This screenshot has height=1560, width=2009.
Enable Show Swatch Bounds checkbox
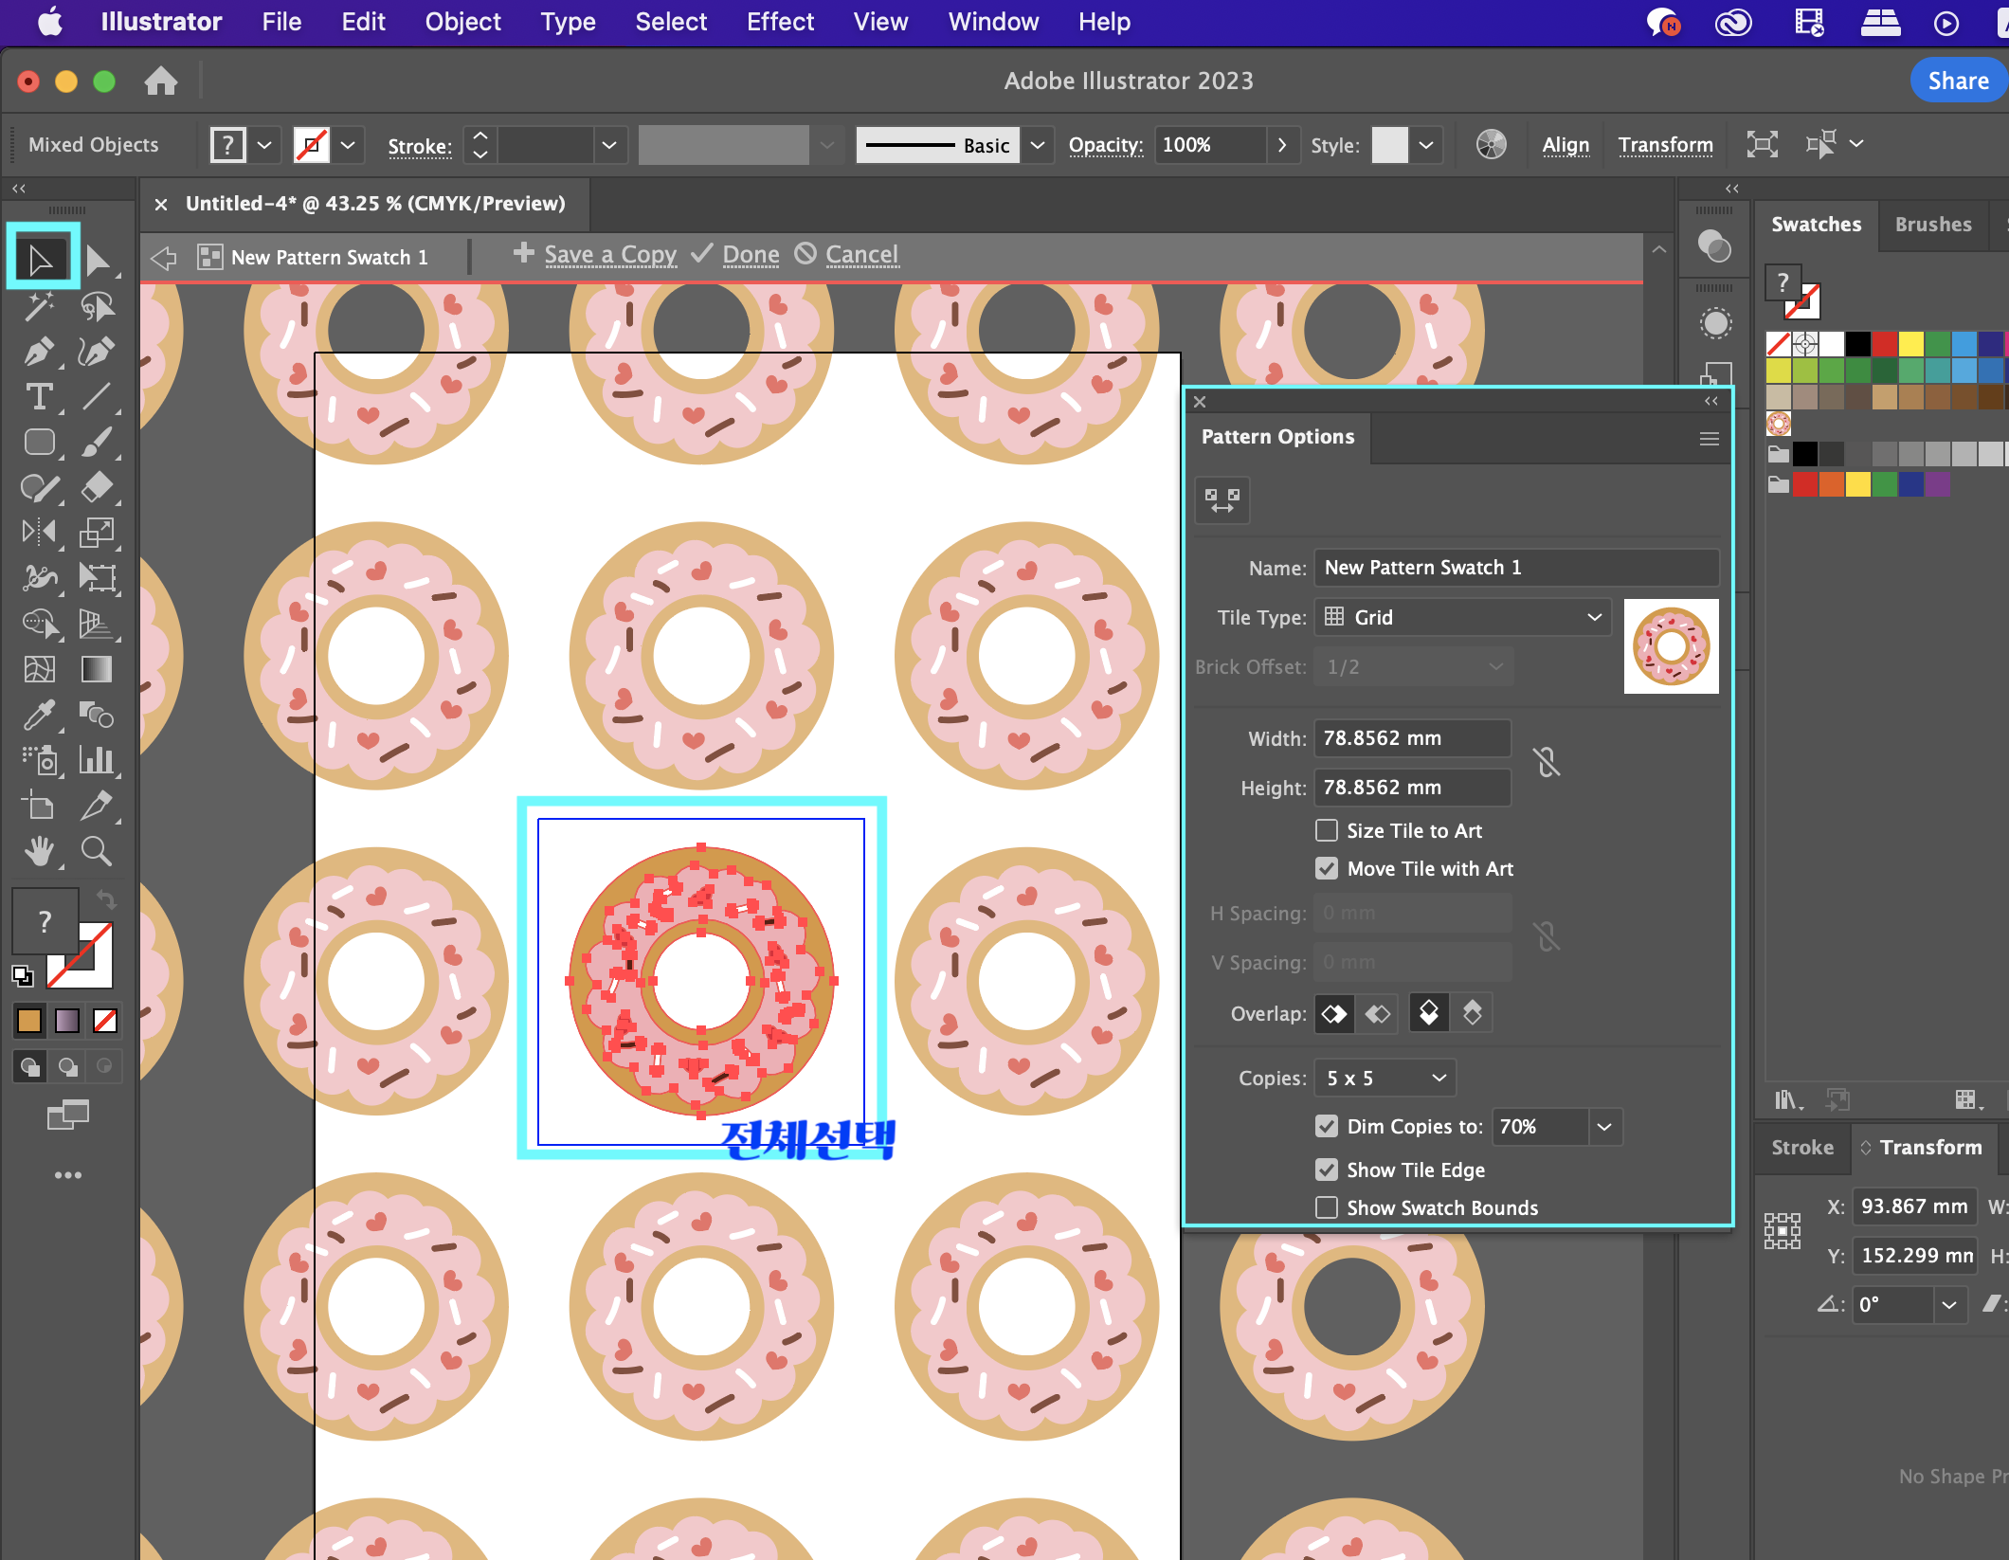[1327, 1208]
